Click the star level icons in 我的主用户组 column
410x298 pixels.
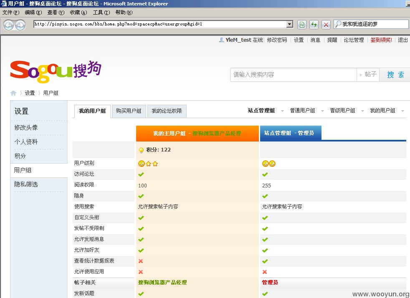pyautogui.click(x=148, y=164)
